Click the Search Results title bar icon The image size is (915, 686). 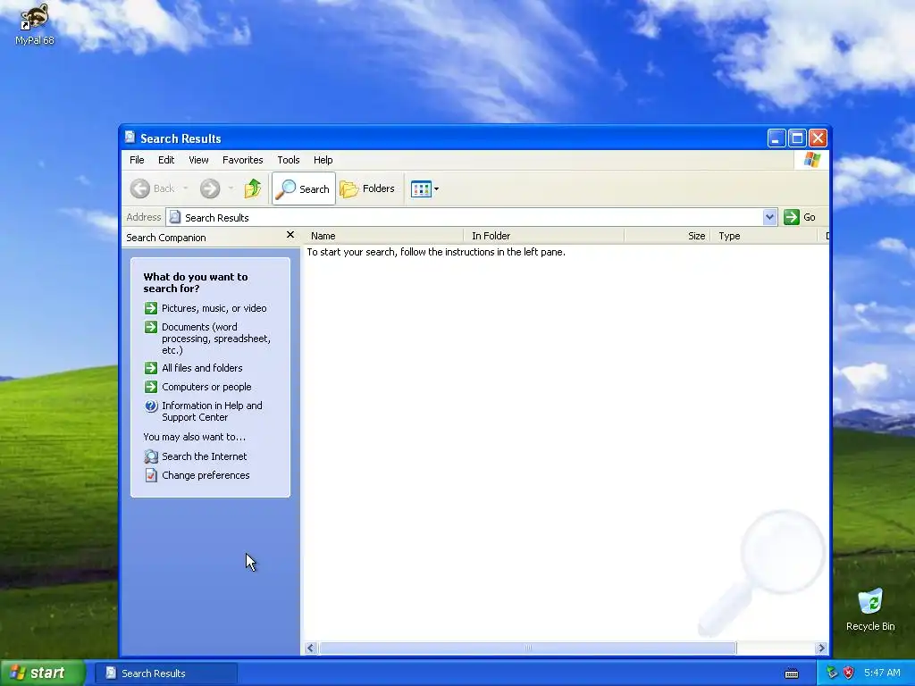(x=130, y=138)
